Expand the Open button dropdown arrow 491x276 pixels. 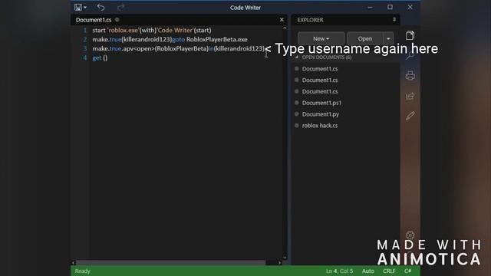[388, 38]
